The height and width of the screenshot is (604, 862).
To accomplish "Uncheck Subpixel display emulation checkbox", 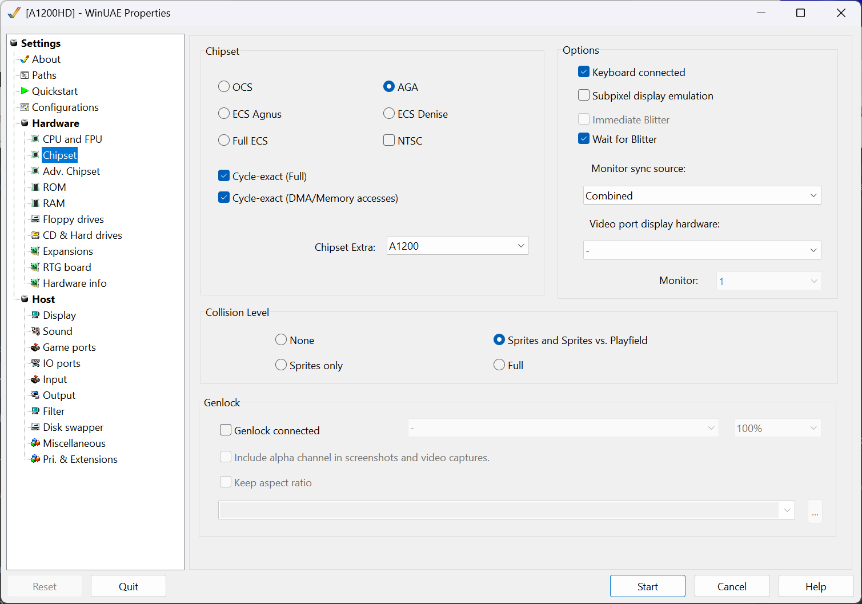I will 584,95.
